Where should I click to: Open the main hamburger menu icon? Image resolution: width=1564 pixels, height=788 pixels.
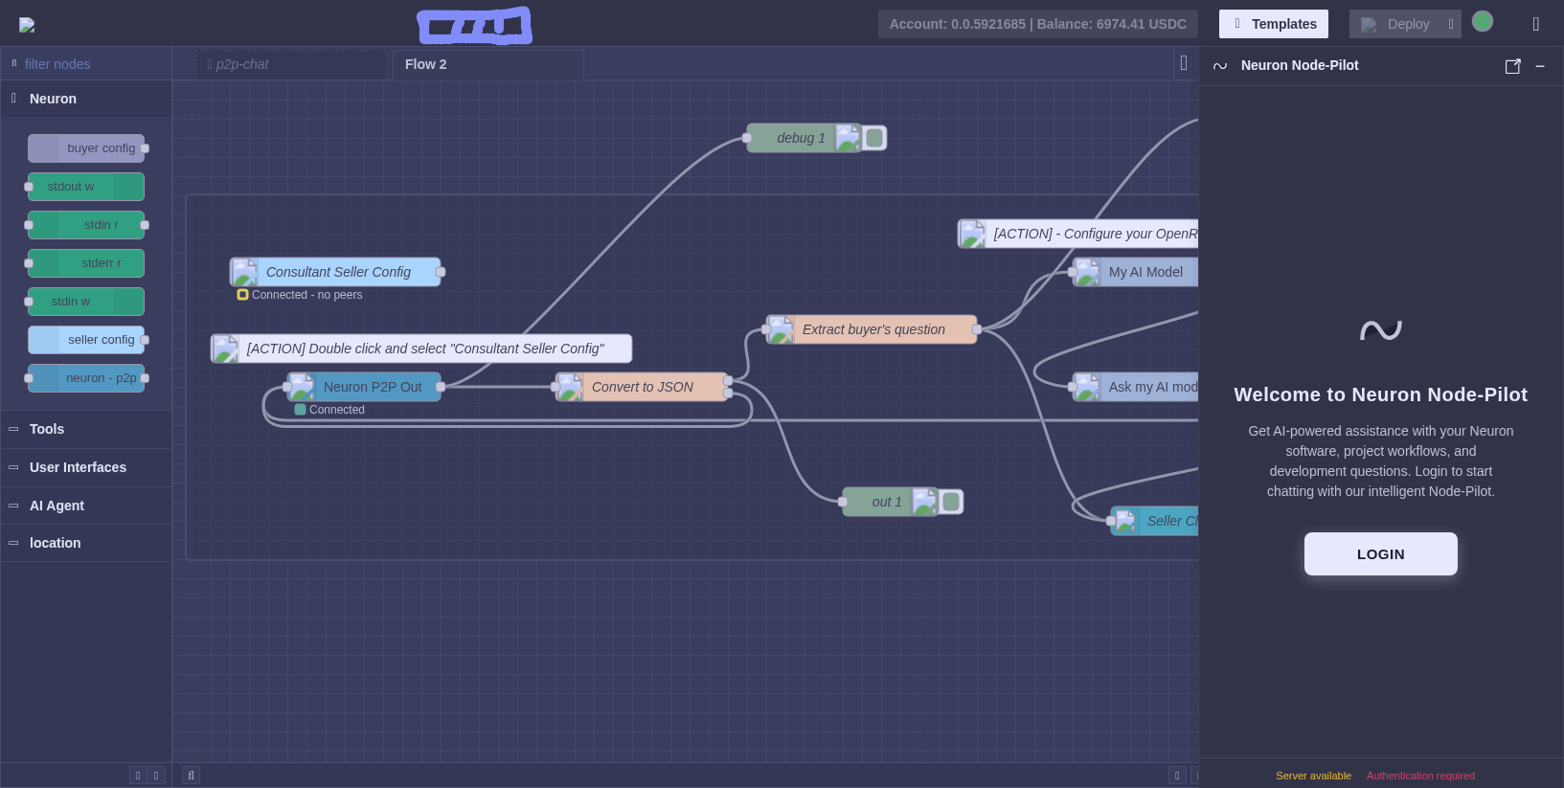click(1535, 24)
